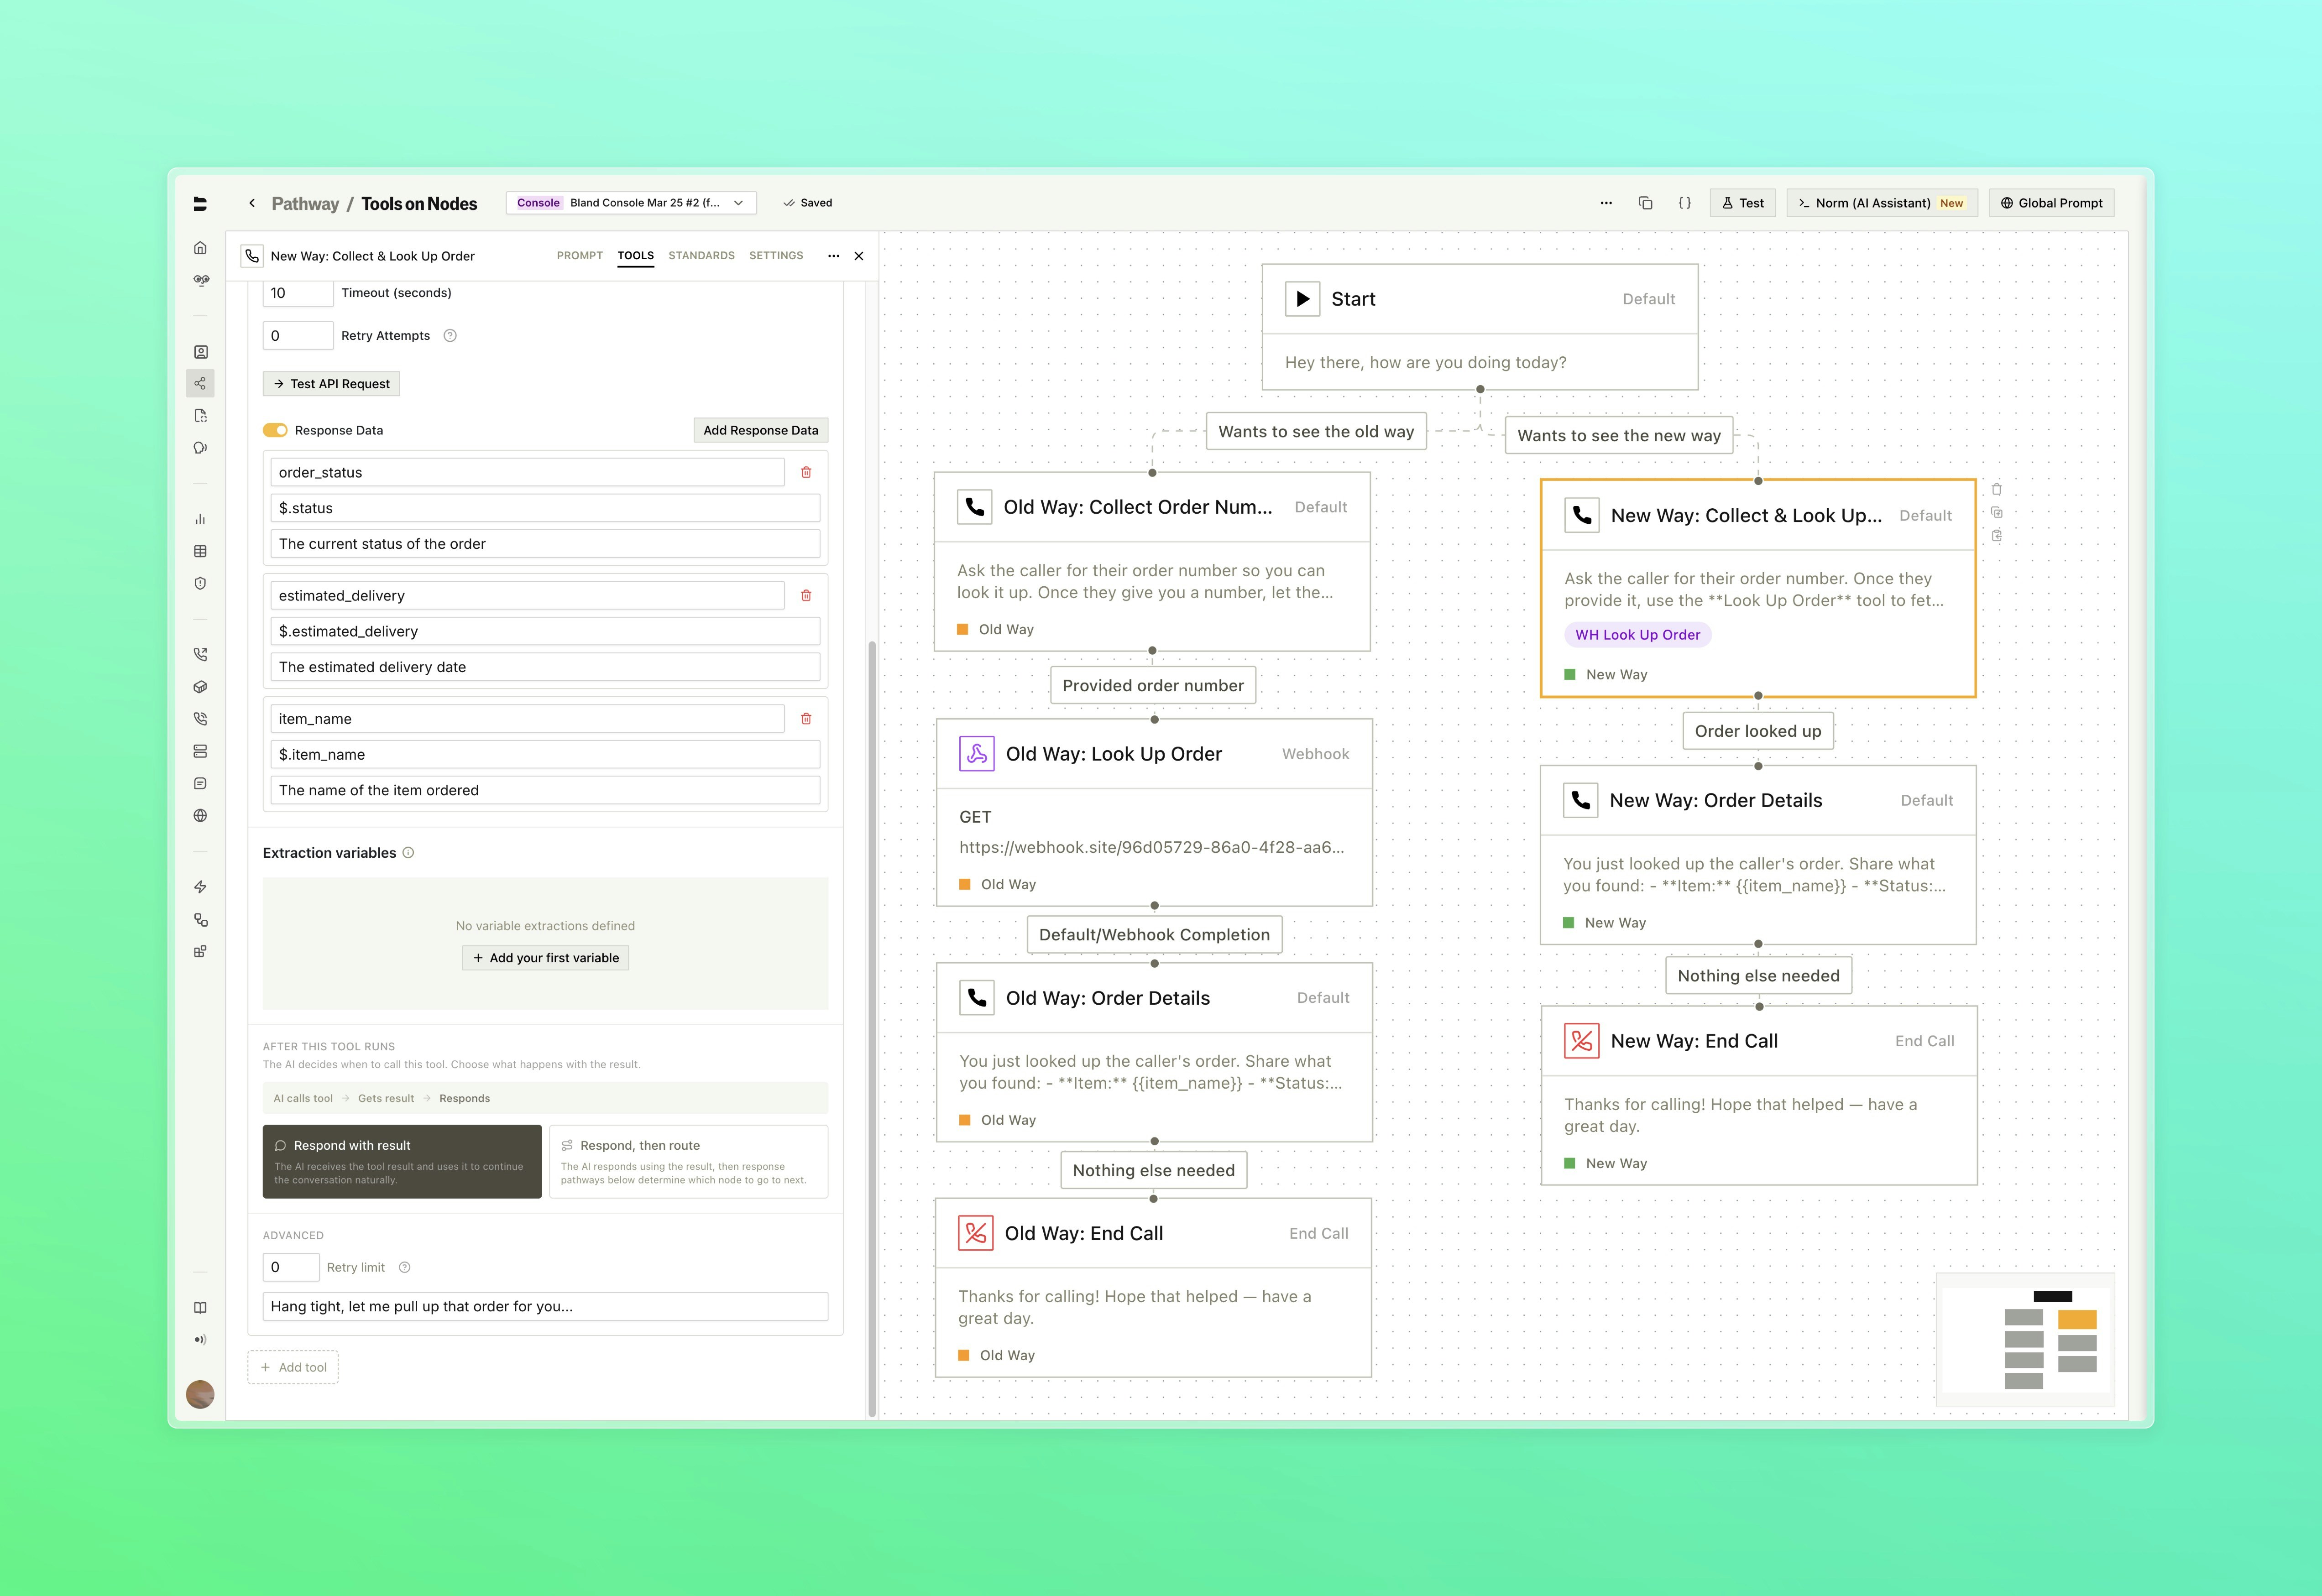This screenshot has height=1596, width=2322.
Task: Click the curly braces variables icon
Action: (x=1684, y=203)
